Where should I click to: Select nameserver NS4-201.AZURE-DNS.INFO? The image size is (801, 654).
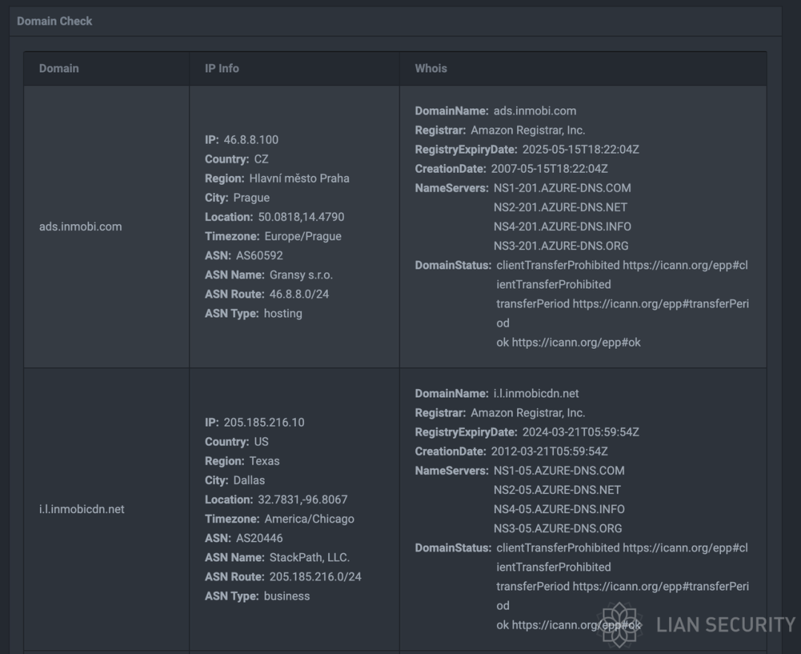tap(562, 226)
